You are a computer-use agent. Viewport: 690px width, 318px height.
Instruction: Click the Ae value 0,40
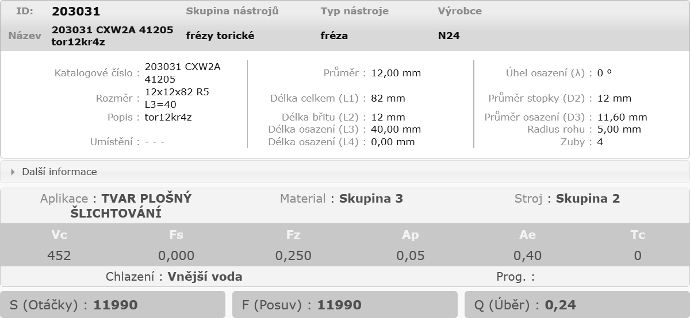(x=527, y=255)
